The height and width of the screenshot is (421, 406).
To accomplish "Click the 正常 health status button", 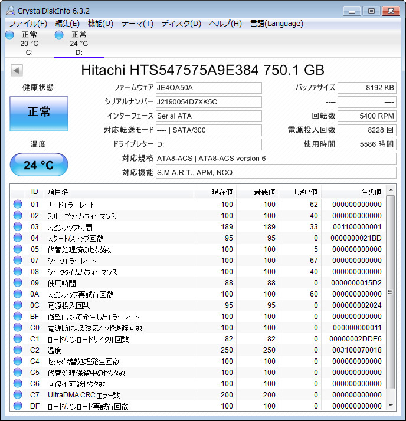I will 39,113.
